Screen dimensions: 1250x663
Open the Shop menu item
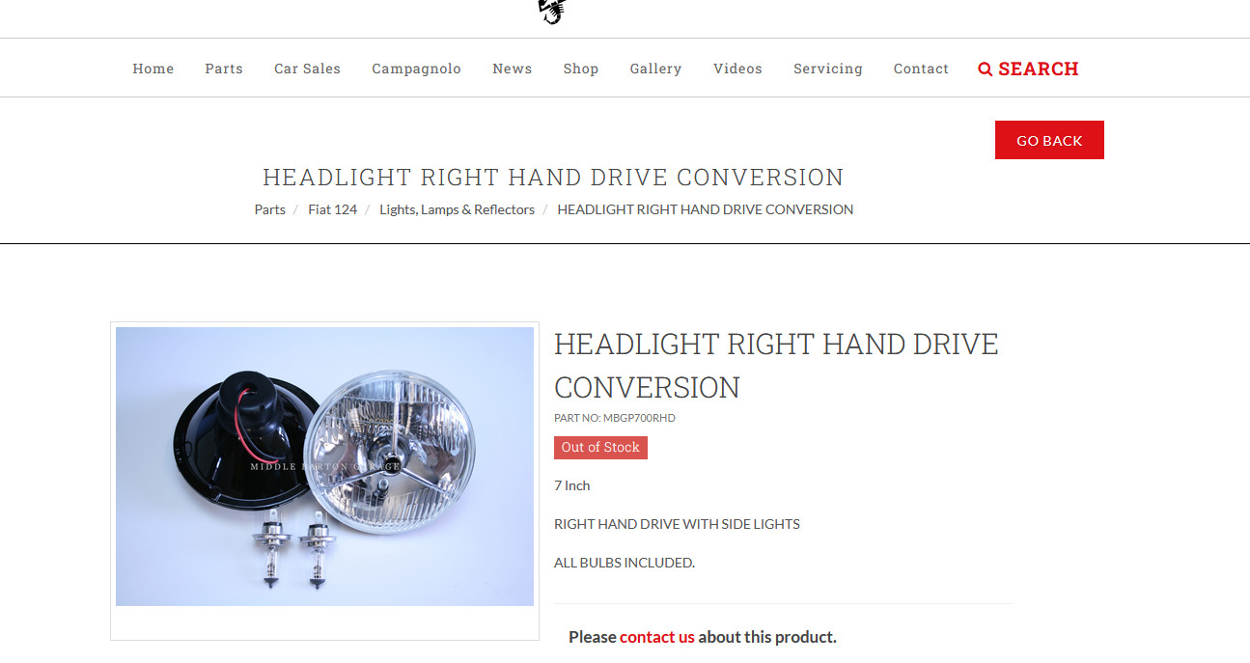[581, 69]
